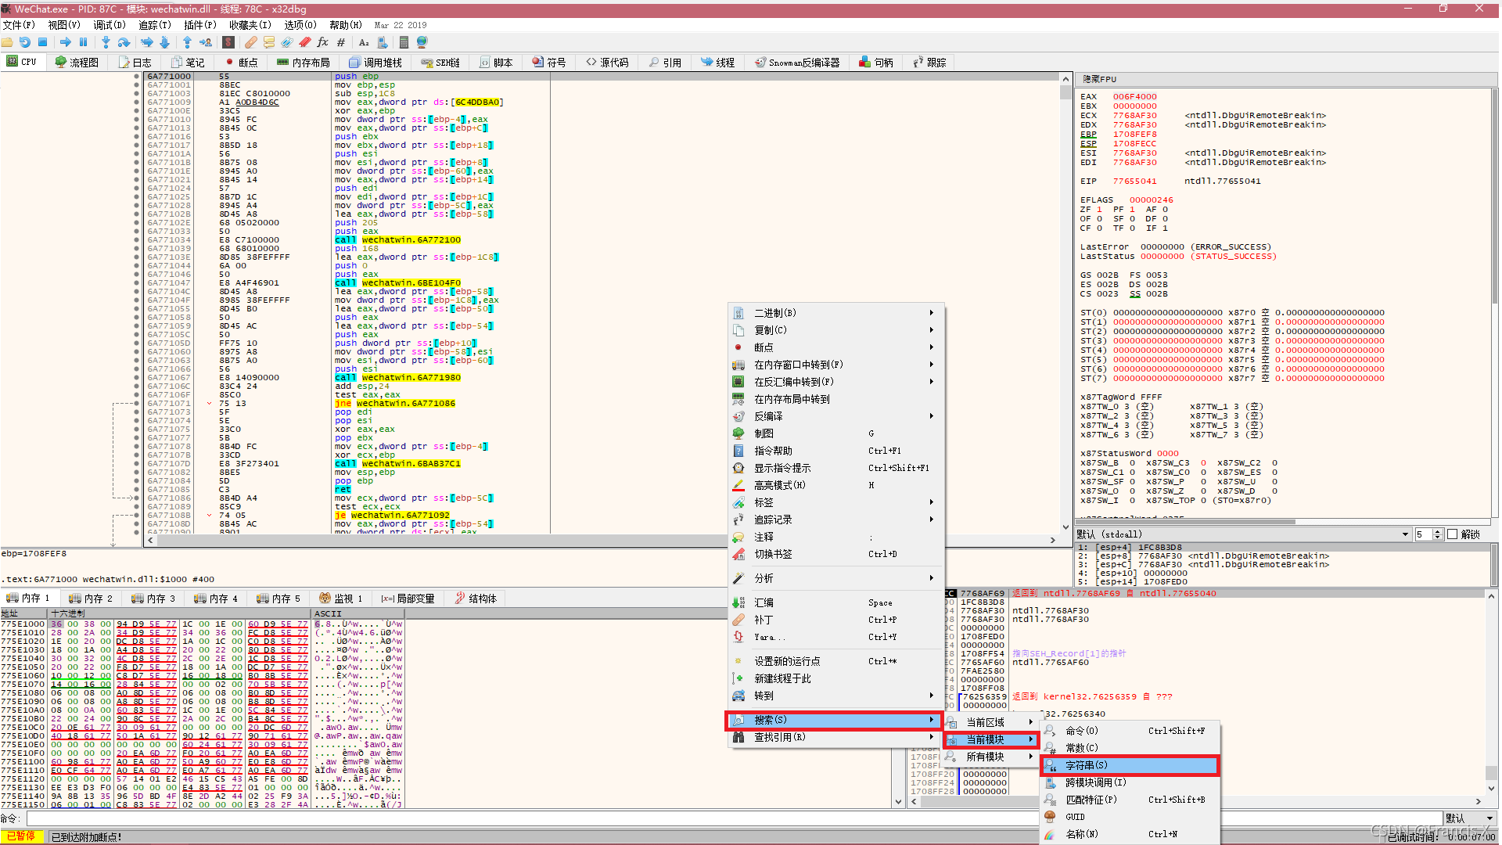Open the Scylla plugin icon
The height and width of the screenshot is (845, 1502).
228,42
